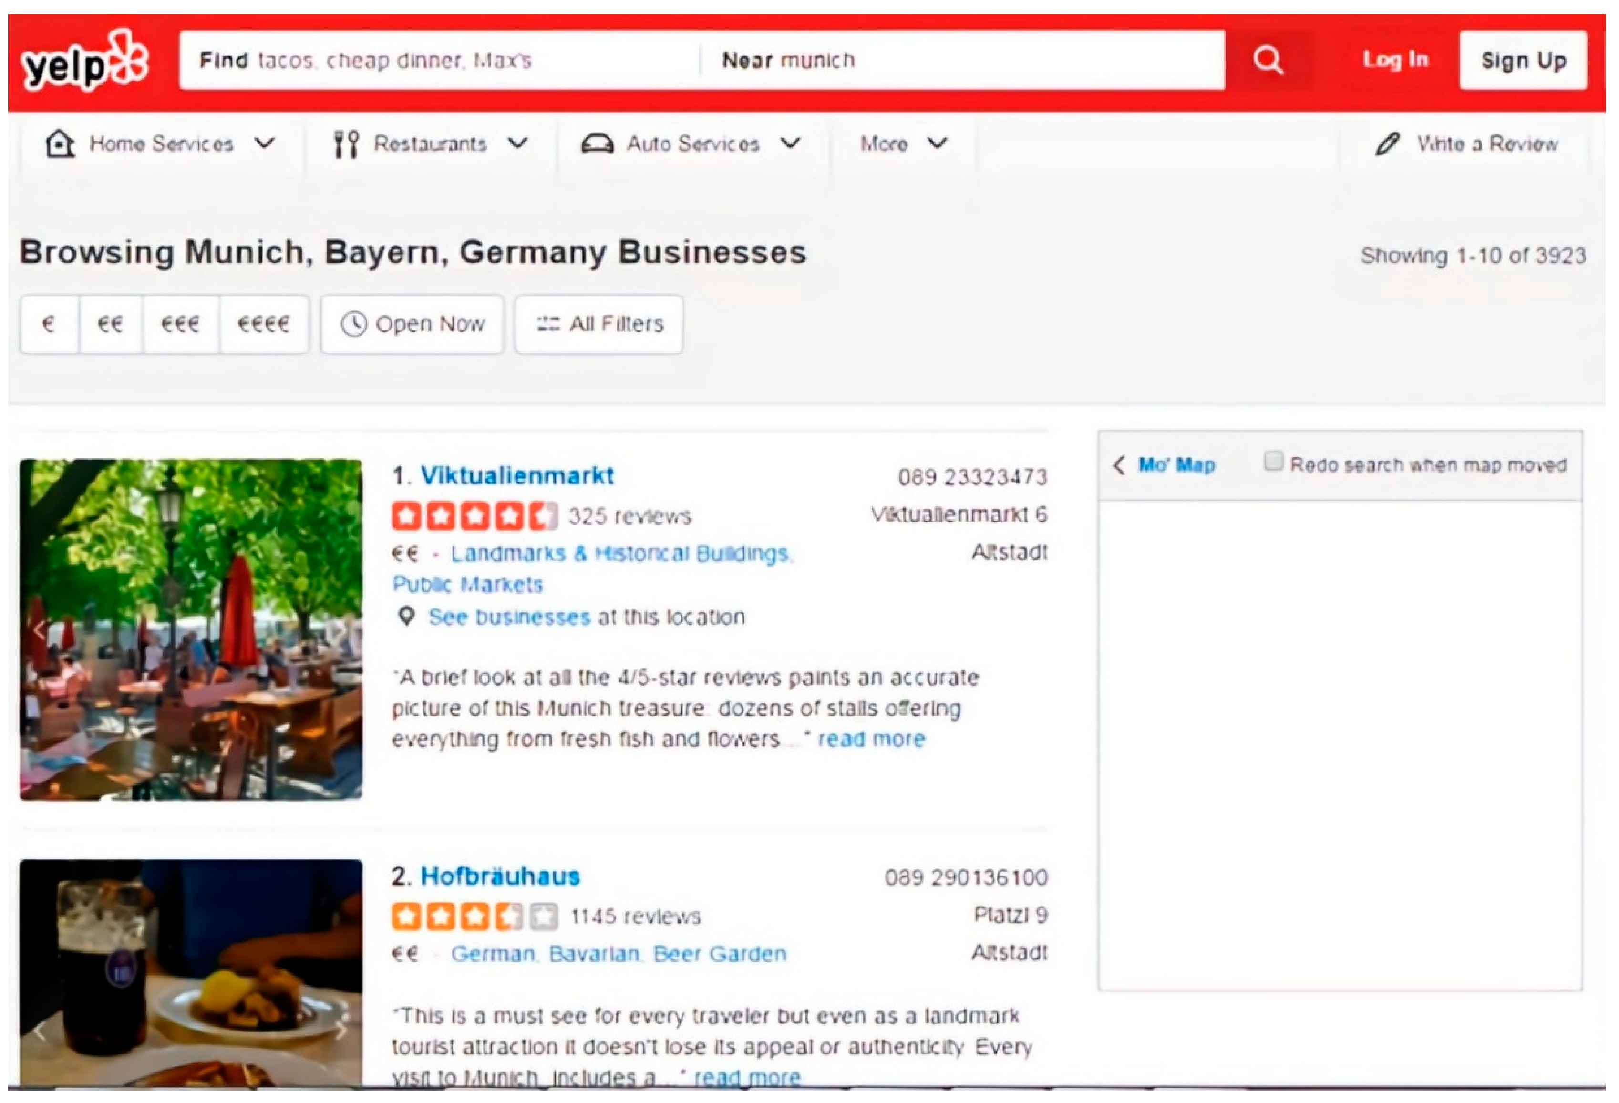Open the More menu label
The height and width of the screenshot is (1103, 1619).
pos(884,144)
